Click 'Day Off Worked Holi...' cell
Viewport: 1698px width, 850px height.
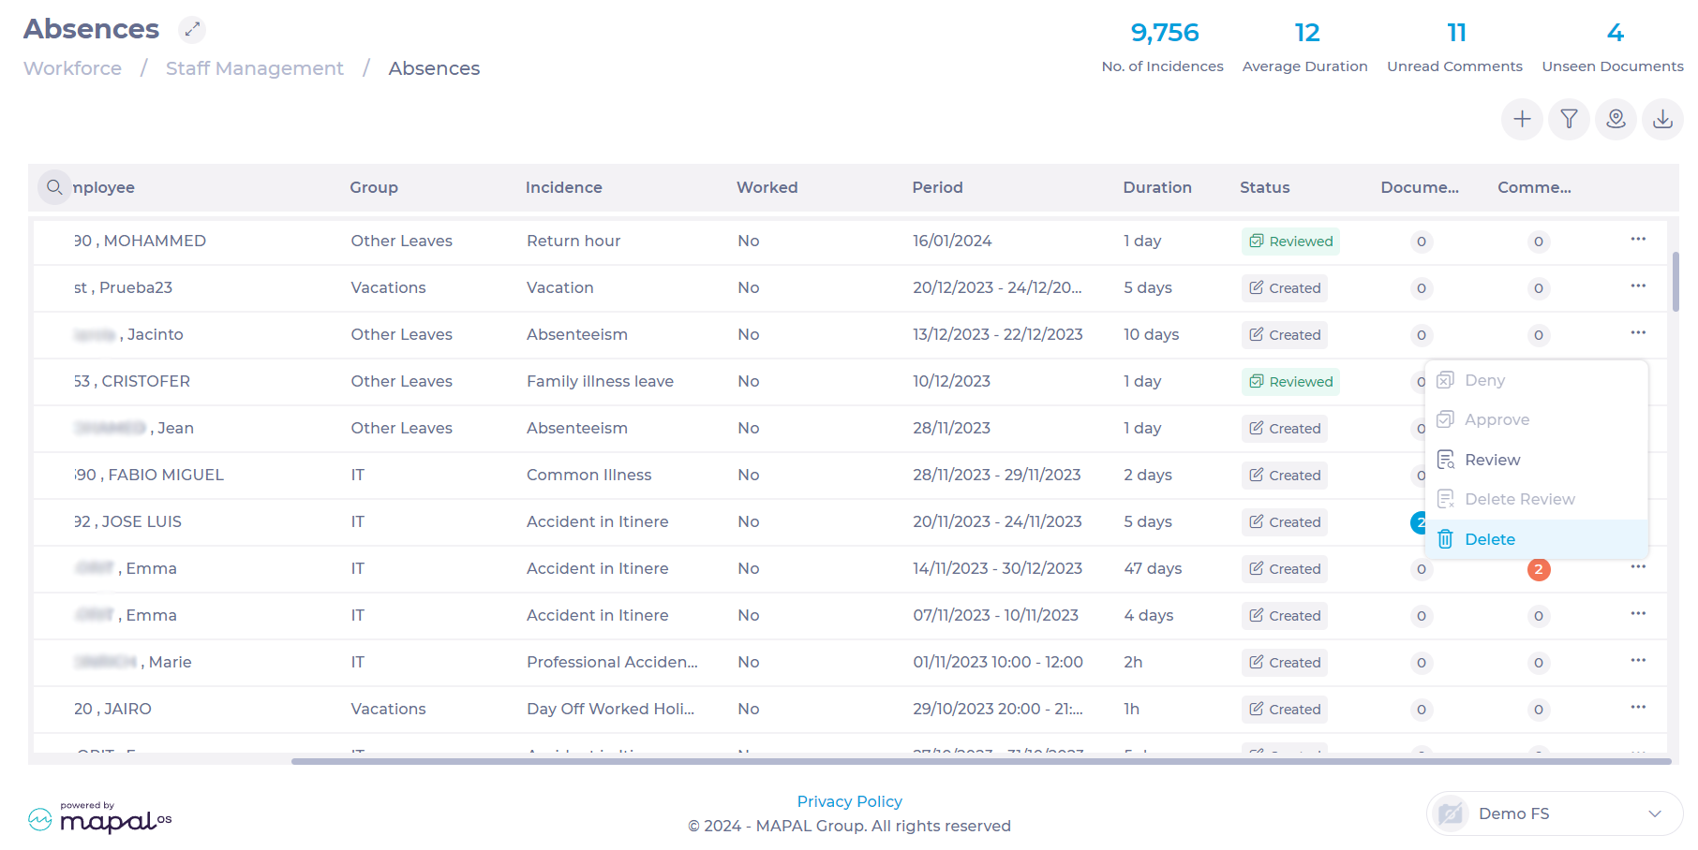pyautogui.click(x=610, y=709)
